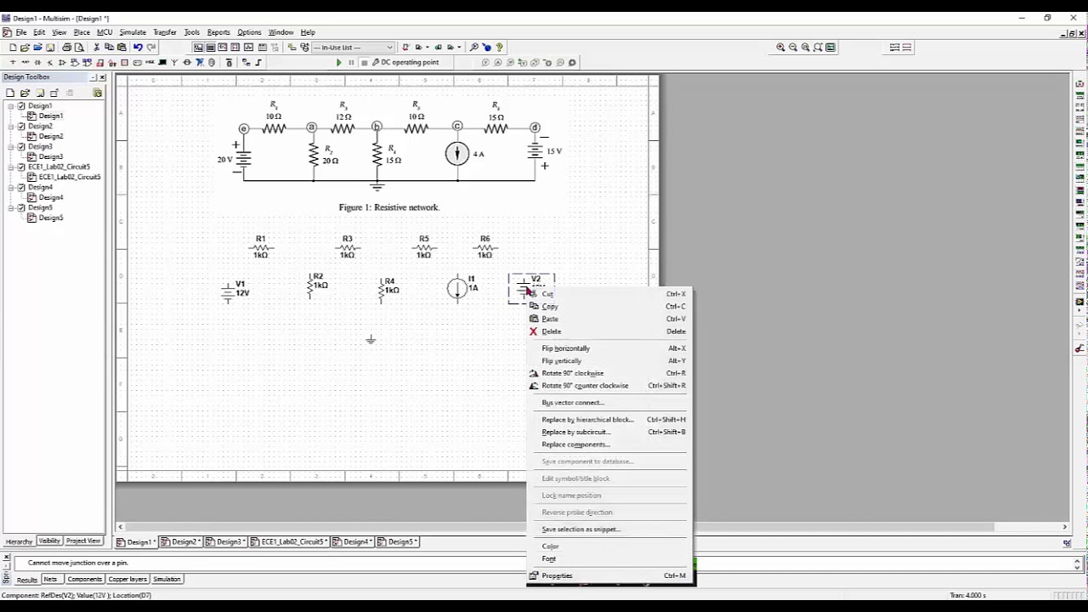Collapse the ECE1_Lab02_Circuit5 tree node
This screenshot has height=612, width=1088.
point(12,167)
